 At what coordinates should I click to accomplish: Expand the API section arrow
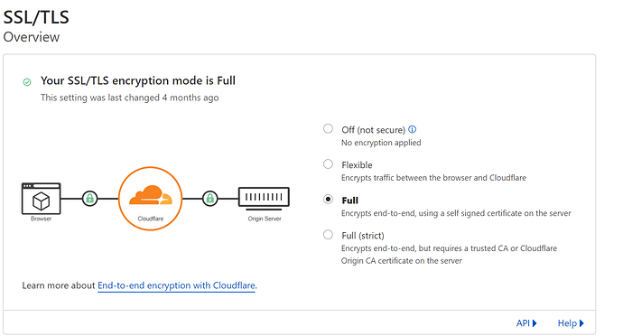pos(535,323)
